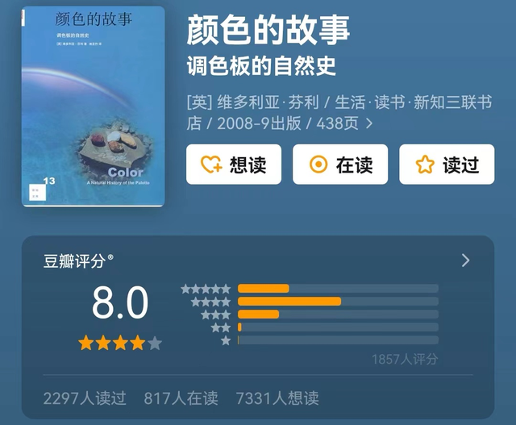The width and height of the screenshot is (516, 425).
Task: Tap the two-star row icons
Action: (221, 327)
